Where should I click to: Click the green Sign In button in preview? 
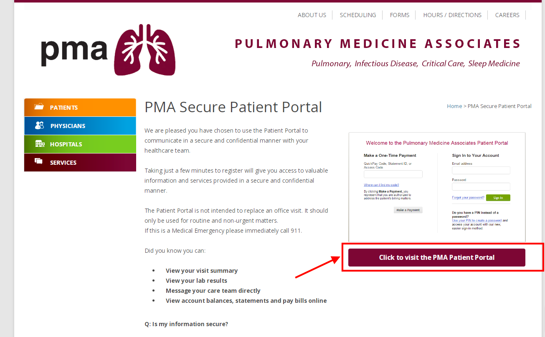click(x=498, y=198)
